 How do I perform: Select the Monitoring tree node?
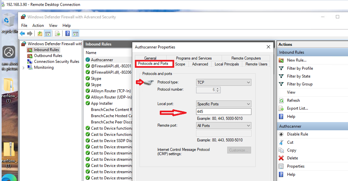click(44, 67)
